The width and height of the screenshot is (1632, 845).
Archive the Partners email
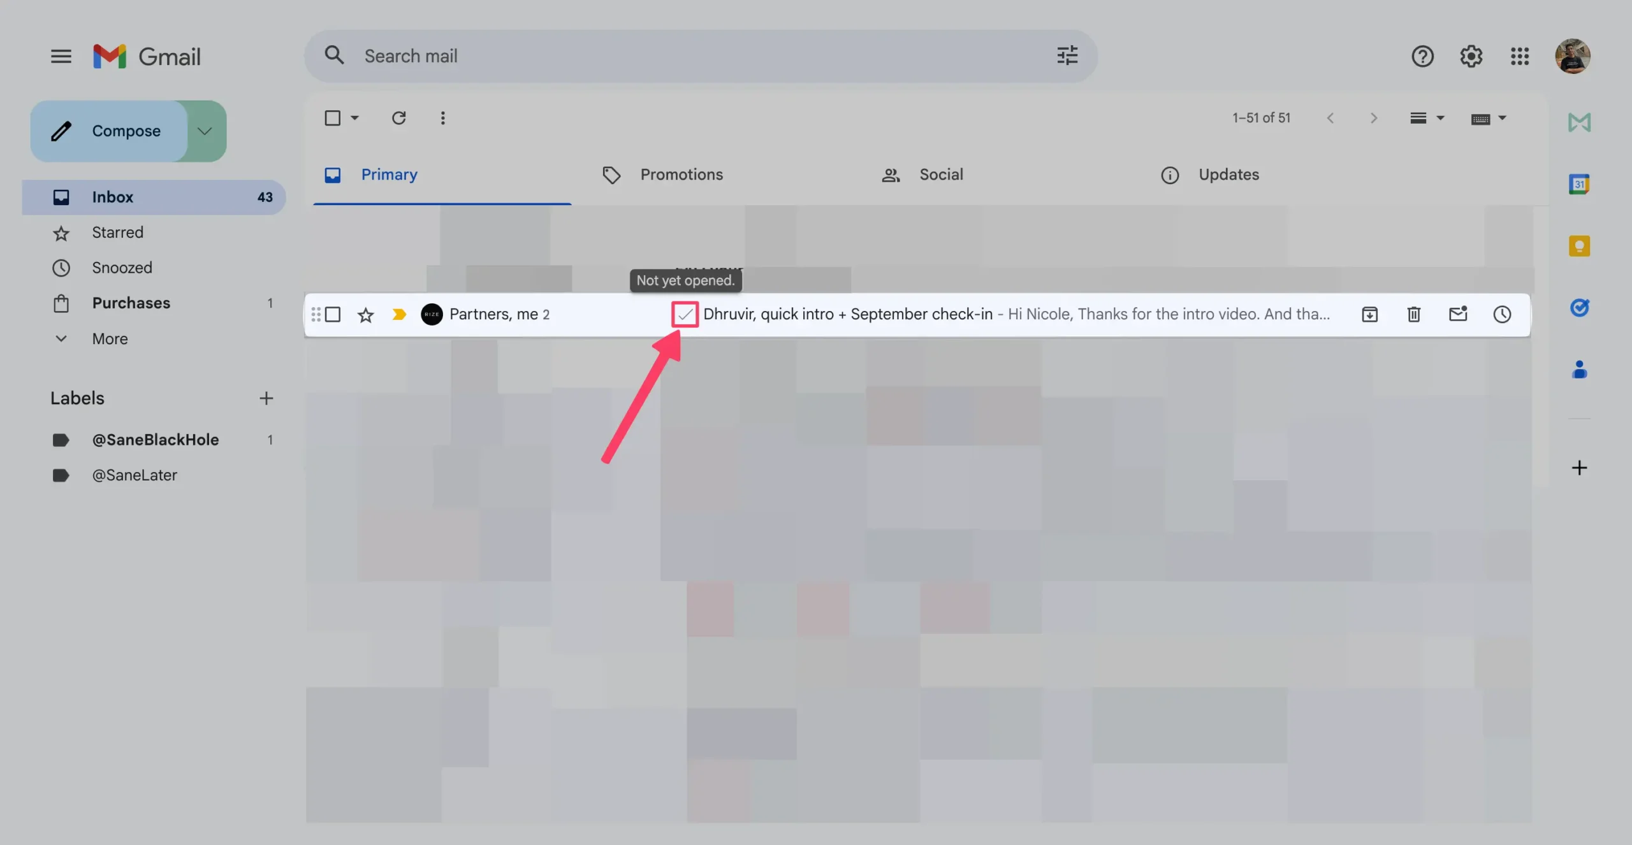pyautogui.click(x=1369, y=314)
